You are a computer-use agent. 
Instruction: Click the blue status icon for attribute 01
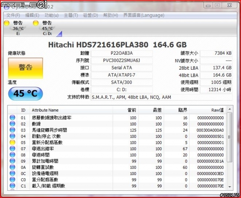tap(12, 117)
